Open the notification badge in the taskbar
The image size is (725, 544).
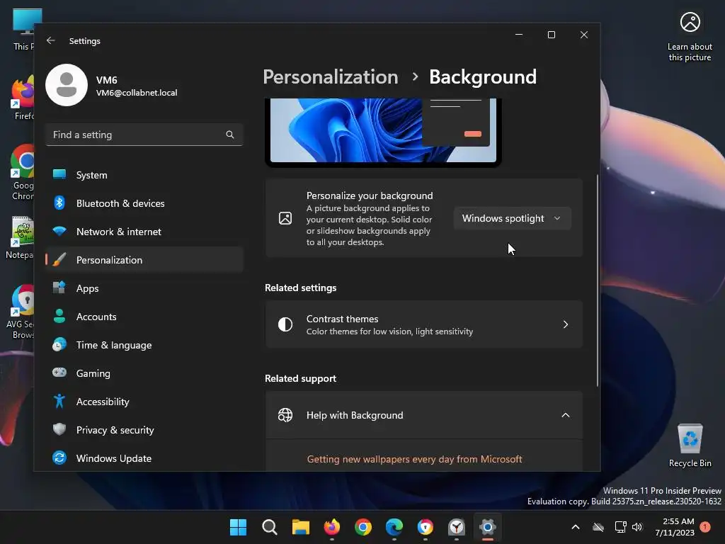point(705,527)
